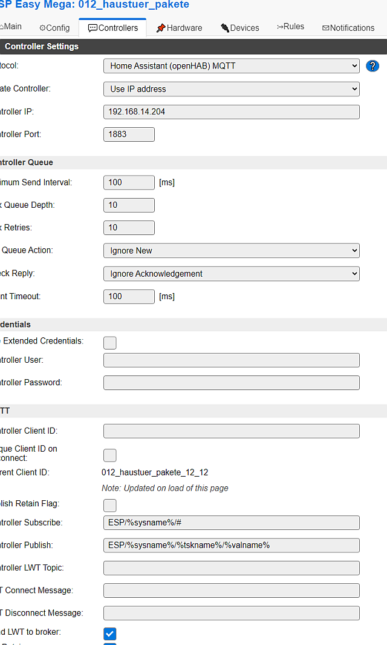387x645 pixels.
Task: Enable the Use Extended Credentials checkbox
Action: 109,343
